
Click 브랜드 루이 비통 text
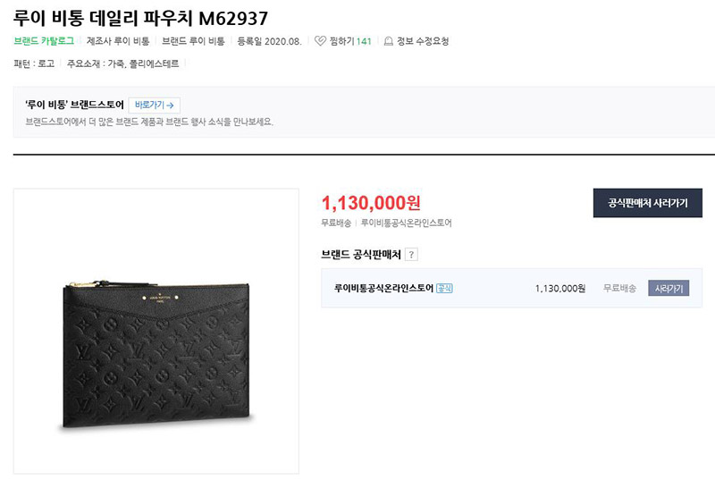point(193,41)
